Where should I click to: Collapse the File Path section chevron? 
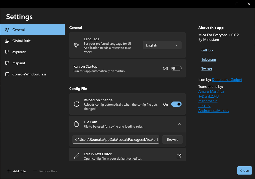coord(179,124)
